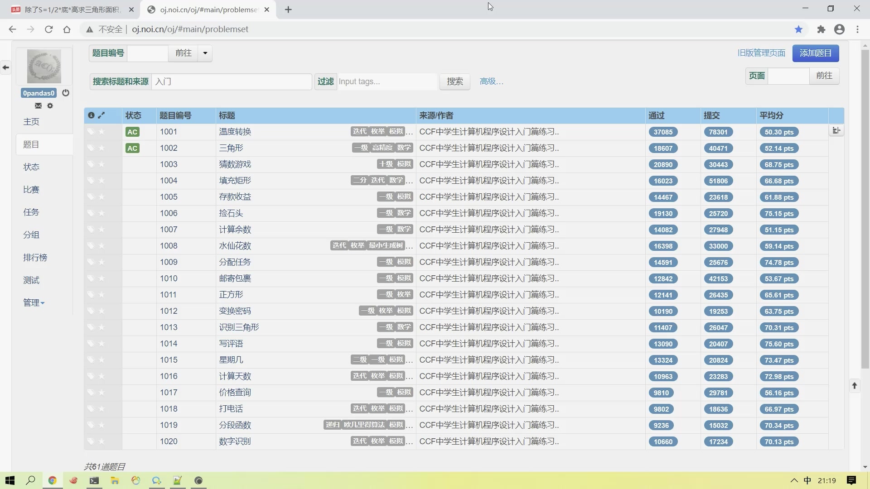Screen dimensions: 870x489
Task: Toggle the favorite star for problem 1003
Action: (x=101, y=164)
